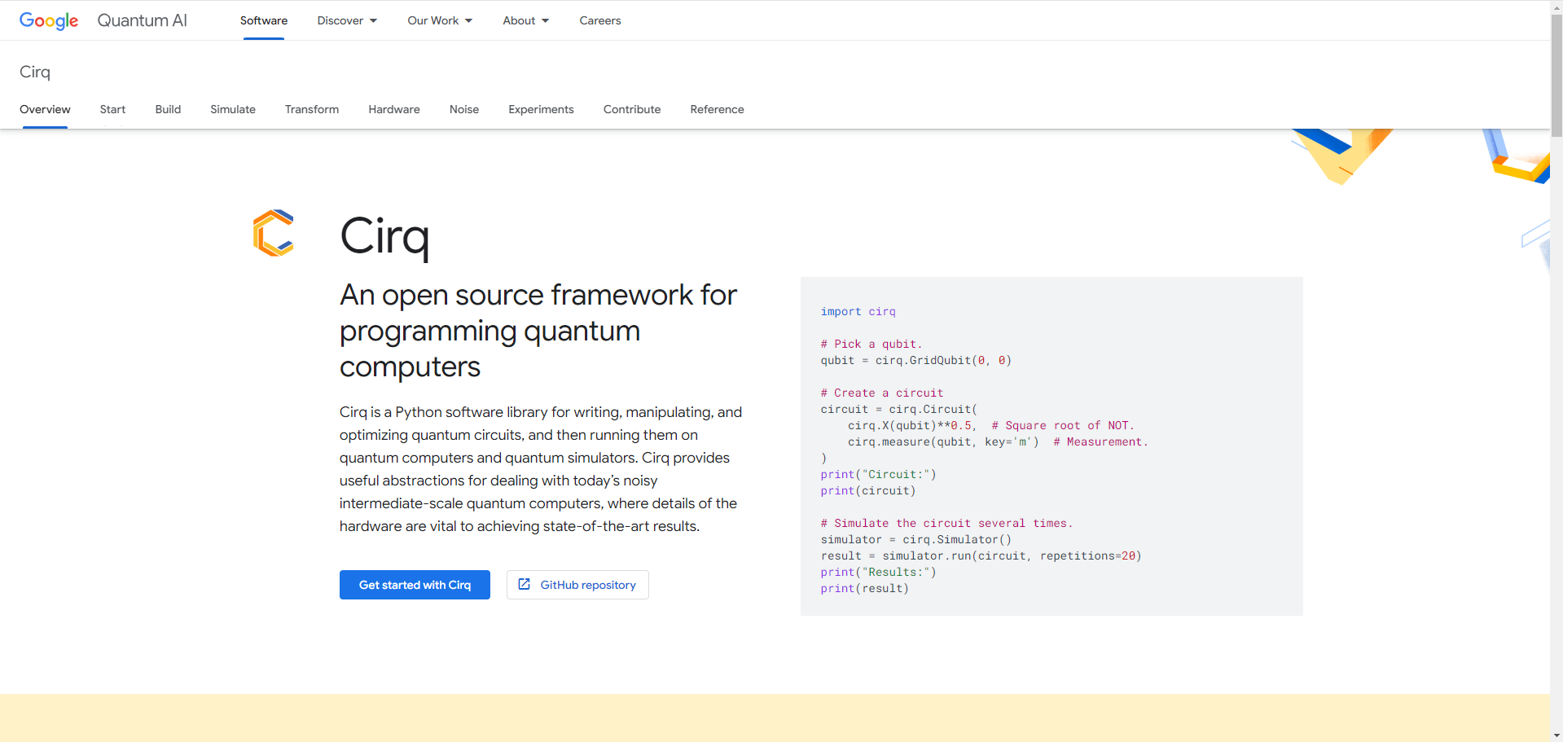
Task: Click the Cirq product title link
Action: point(35,72)
